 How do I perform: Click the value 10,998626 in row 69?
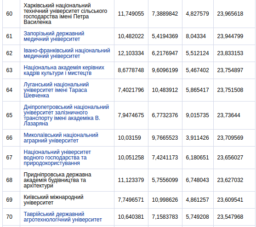point(165,200)
